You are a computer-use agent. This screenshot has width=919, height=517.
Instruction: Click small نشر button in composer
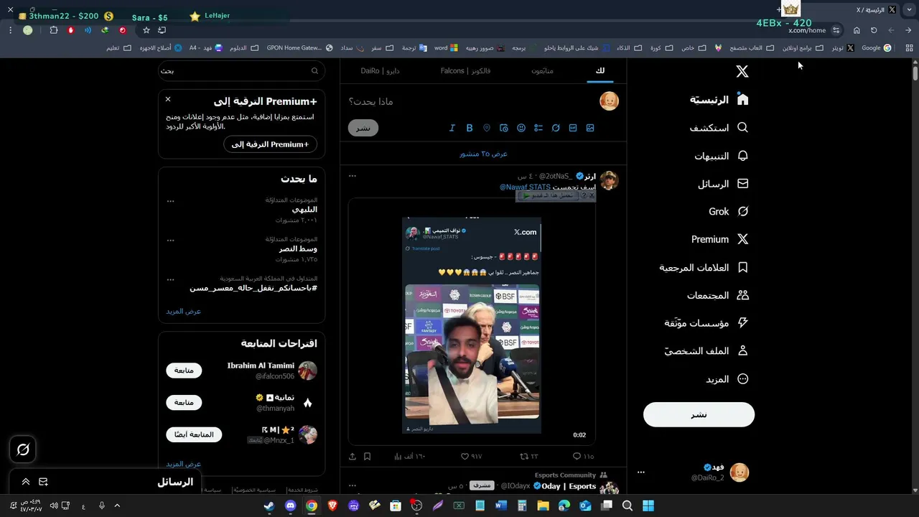pyautogui.click(x=363, y=128)
